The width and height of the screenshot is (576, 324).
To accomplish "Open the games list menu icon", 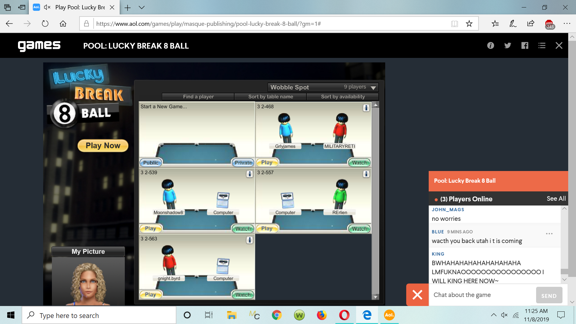I will tap(542, 46).
